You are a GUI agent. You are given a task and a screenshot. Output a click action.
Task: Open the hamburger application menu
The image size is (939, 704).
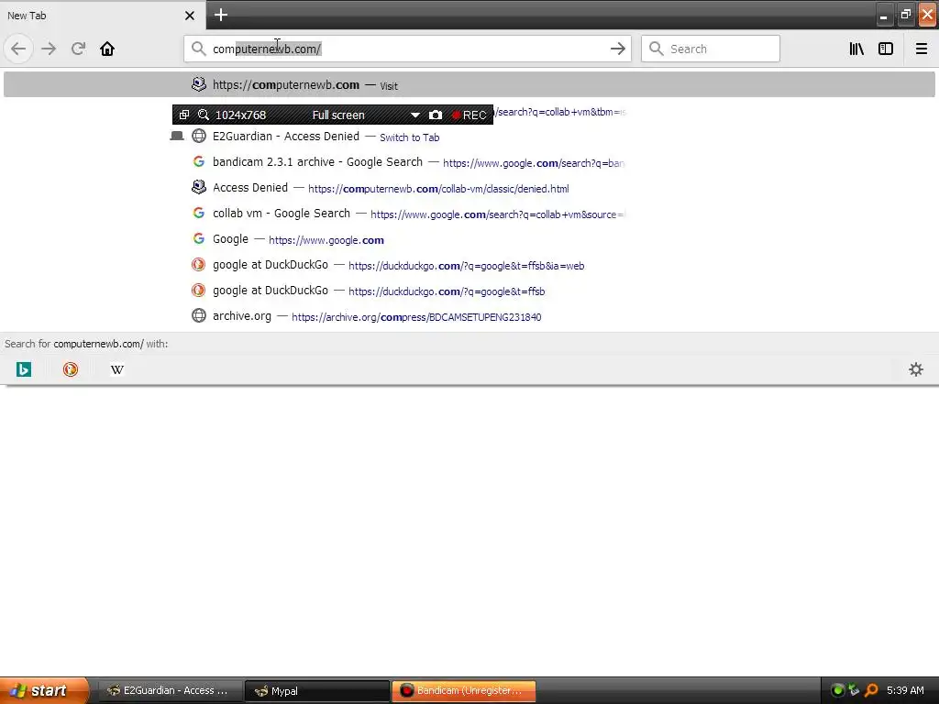921,49
